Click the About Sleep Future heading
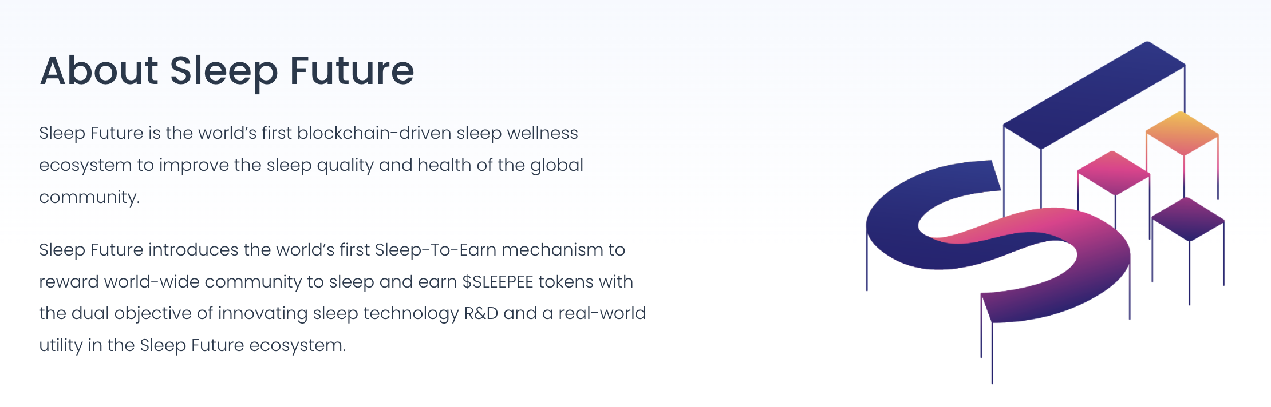 tap(227, 71)
